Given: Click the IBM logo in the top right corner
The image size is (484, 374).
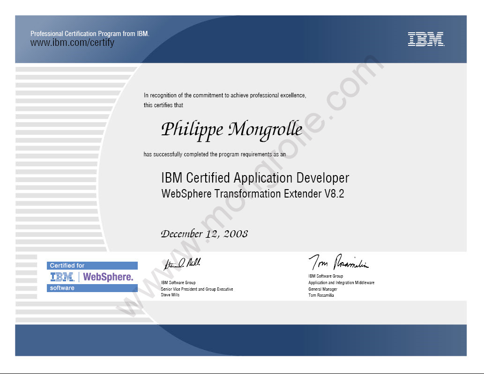Looking at the screenshot, I should [x=425, y=40].
